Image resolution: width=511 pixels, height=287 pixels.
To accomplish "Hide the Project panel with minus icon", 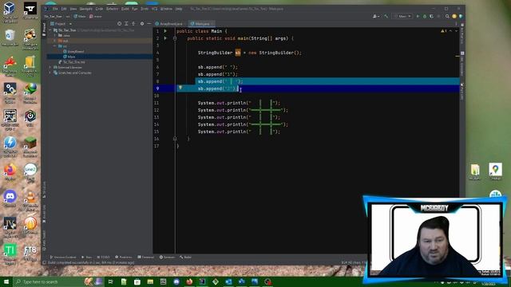I will point(149,24).
